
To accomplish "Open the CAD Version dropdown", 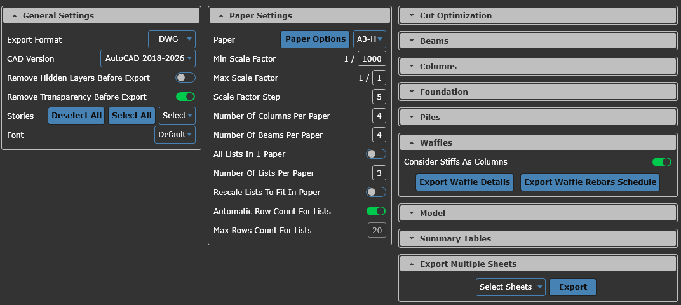I will point(148,58).
